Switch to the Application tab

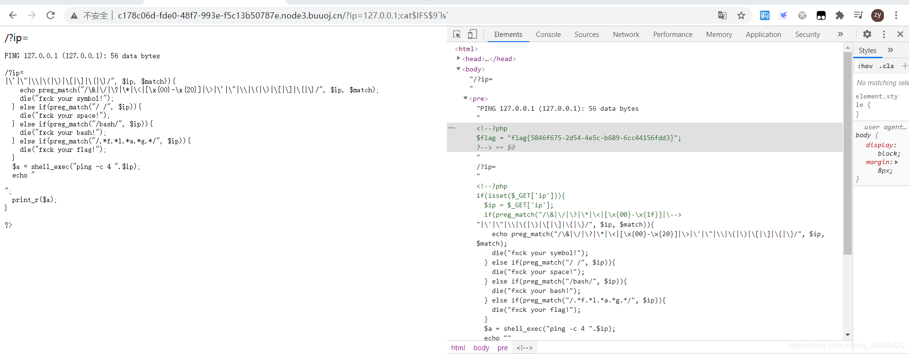coord(763,35)
